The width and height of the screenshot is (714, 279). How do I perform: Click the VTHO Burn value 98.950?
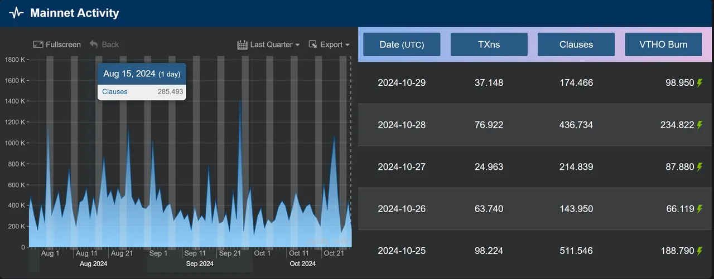pos(680,83)
